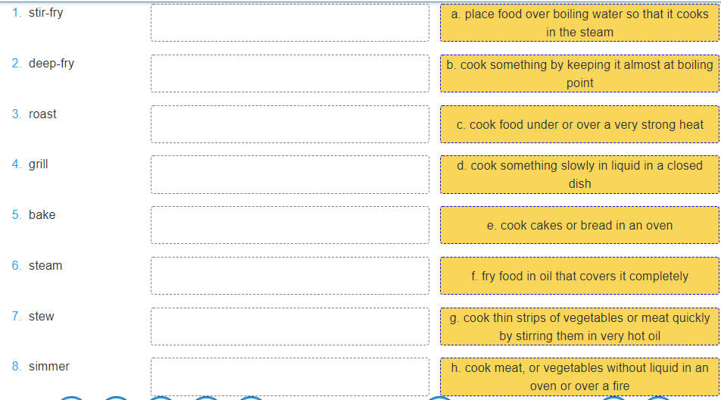Click the "steam" term label
The height and width of the screenshot is (400, 721).
click(45, 266)
